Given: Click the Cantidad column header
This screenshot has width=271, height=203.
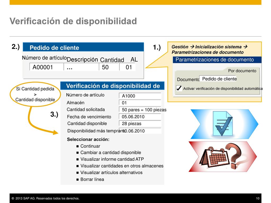Looking at the screenshot, I should coord(112,60).
